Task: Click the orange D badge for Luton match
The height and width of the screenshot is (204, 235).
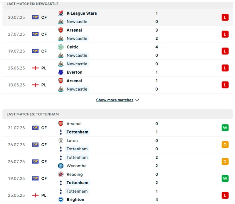Action: (x=225, y=145)
